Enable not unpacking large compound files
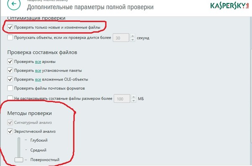This screenshot has width=252, height=166. click(x=10, y=98)
